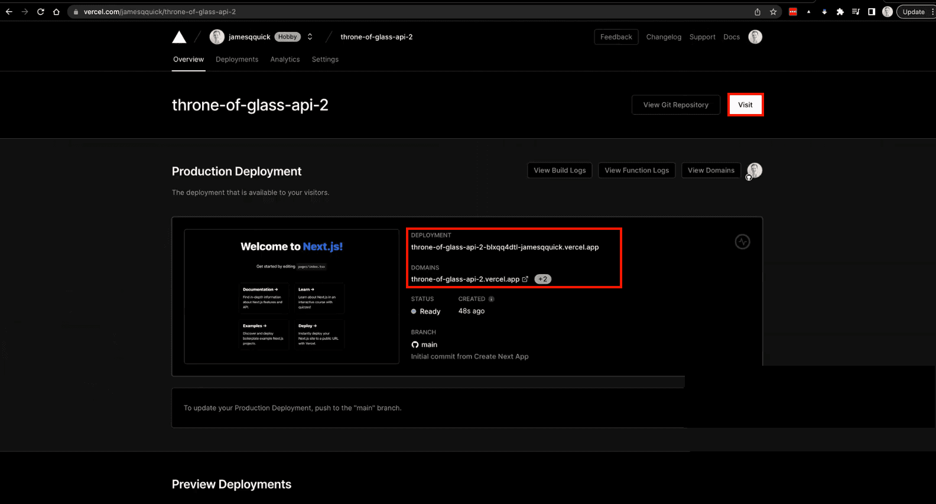Click the share page icon
The width and height of the screenshot is (936, 504).
pyautogui.click(x=758, y=12)
